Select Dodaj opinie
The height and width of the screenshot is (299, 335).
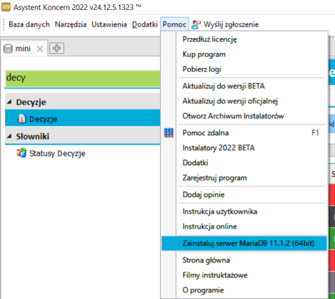244,194
